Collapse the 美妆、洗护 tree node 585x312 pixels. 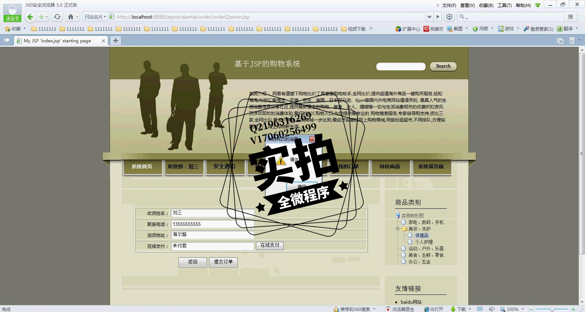coord(397,229)
